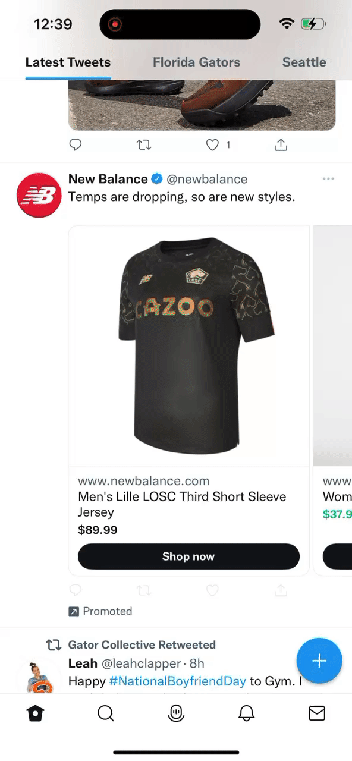
Task: Check Notifications via the bell icon
Action: click(x=246, y=713)
